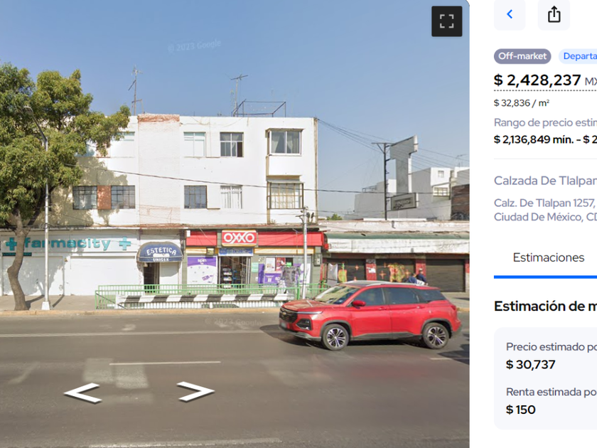Move street view using the right arrow
The image size is (597, 448).
click(195, 391)
